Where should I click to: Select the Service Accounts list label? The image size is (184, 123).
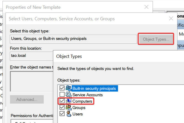click(87, 95)
